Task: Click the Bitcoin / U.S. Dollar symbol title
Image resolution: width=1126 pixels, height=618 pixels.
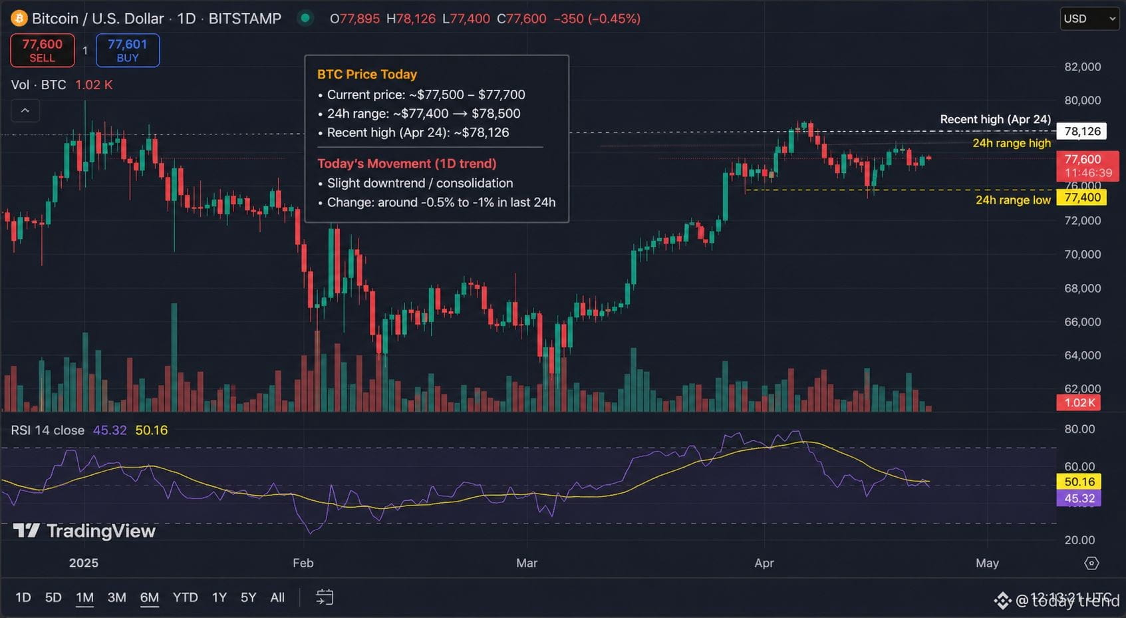Action: [98, 19]
